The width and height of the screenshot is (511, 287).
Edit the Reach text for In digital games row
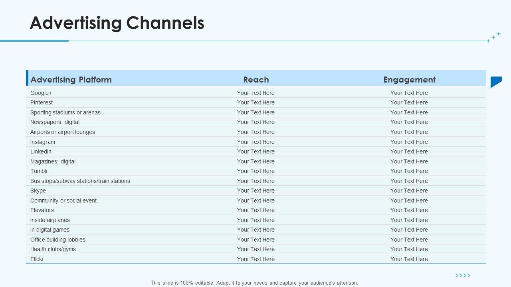pyautogui.click(x=256, y=230)
